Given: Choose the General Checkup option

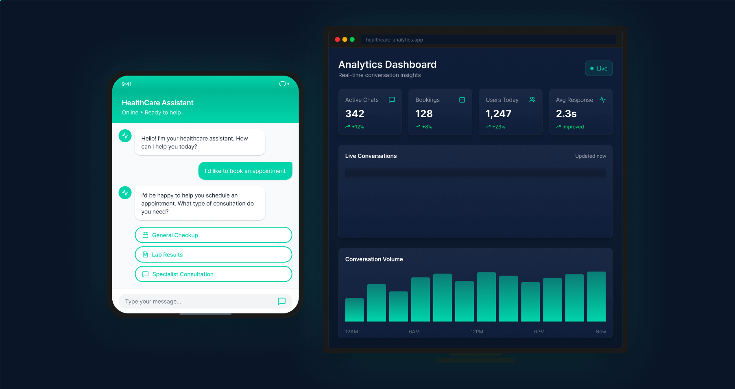Looking at the screenshot, I should click(x=213, y=235).
